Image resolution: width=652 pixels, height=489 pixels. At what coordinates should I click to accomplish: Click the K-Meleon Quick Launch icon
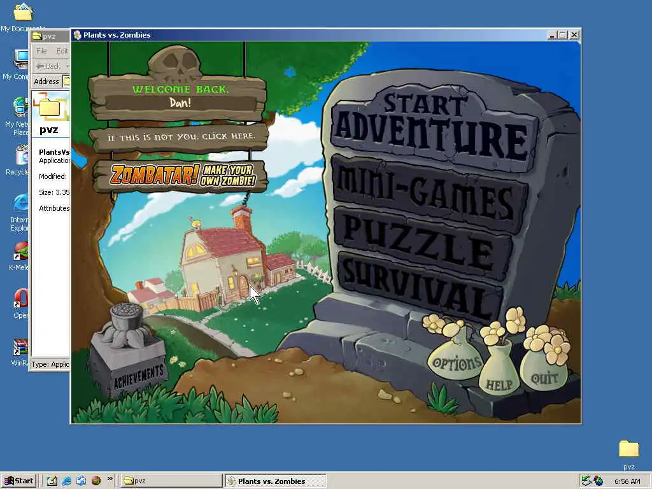point(96,481)
